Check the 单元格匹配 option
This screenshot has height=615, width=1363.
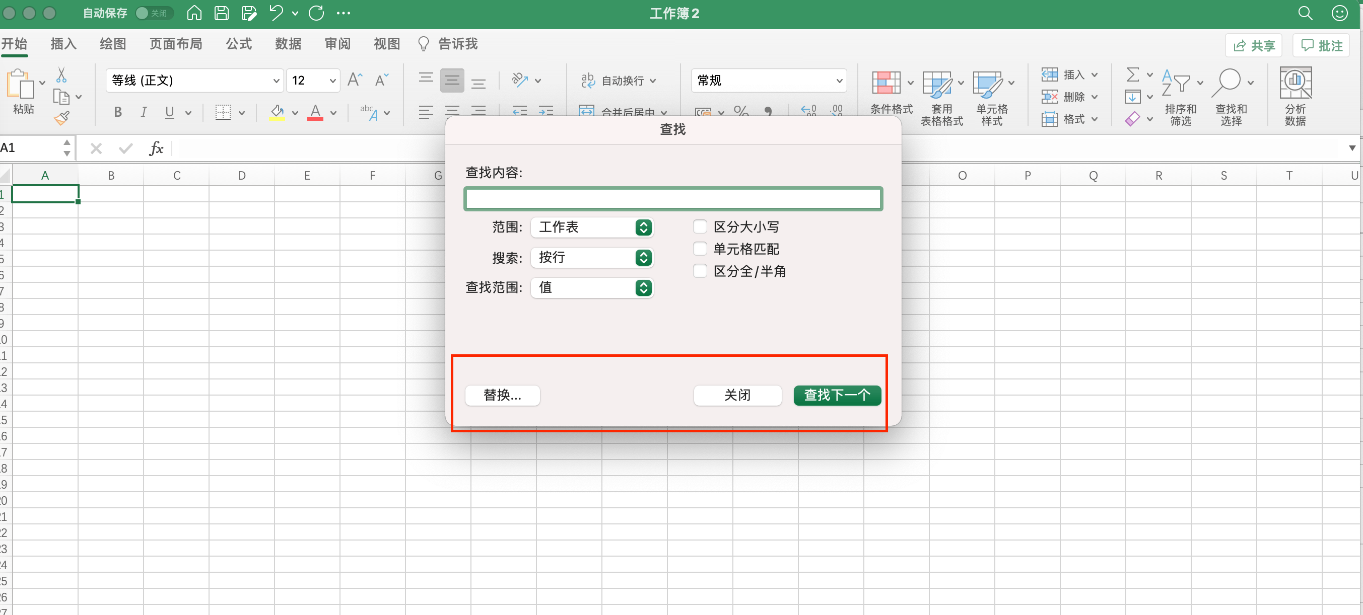700,249
